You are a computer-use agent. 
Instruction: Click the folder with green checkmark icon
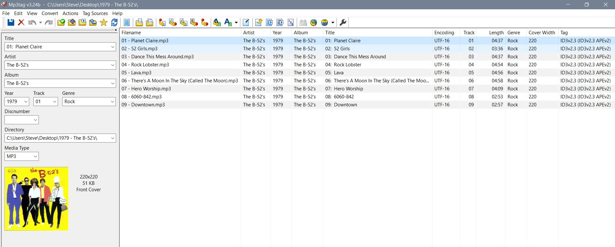pos(61,22)
